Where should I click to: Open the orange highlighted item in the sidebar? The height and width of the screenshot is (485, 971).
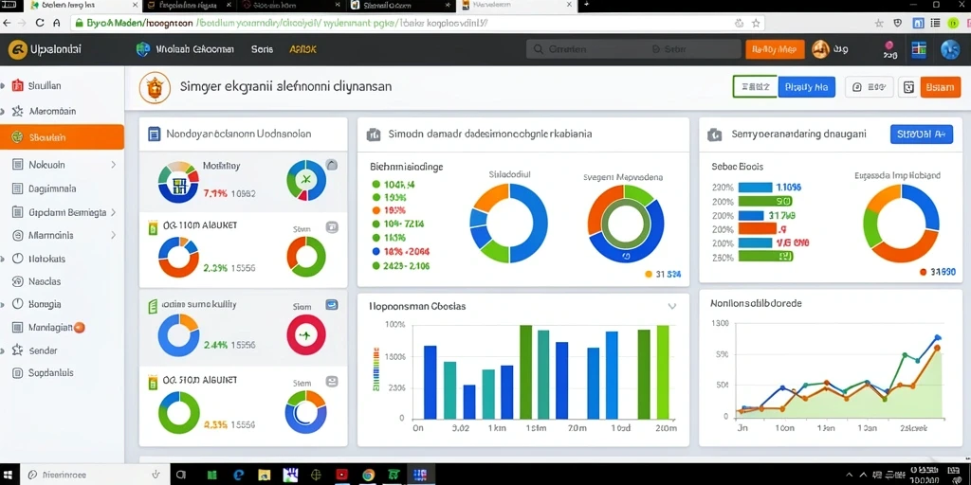[x=62, y=137]
